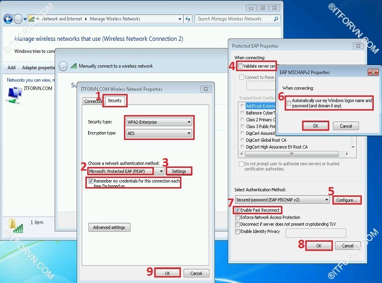Click the Back arrow in Explorer window
The width and height of the screenshot is (382, 283).
coord(8,19)
